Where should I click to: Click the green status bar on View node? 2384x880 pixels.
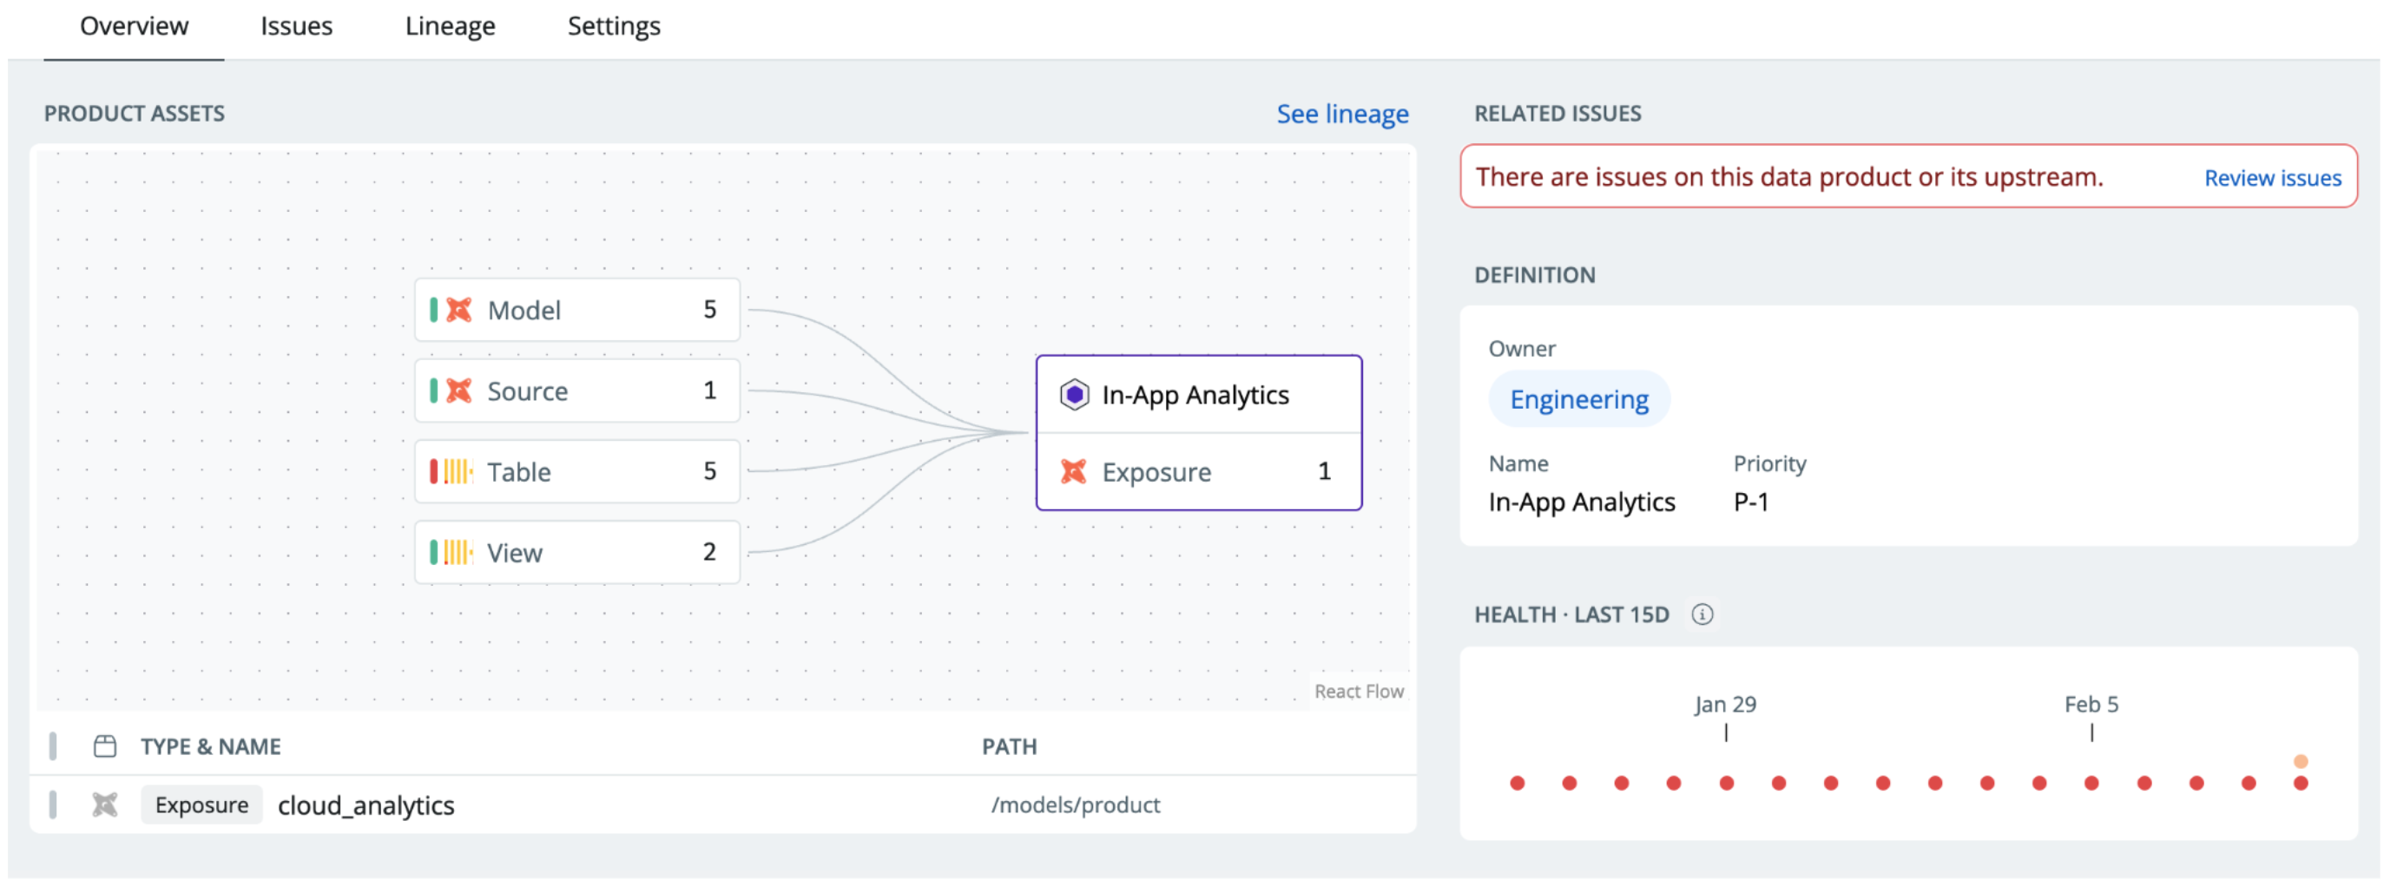pyautogui.click(x=433, y=553)
